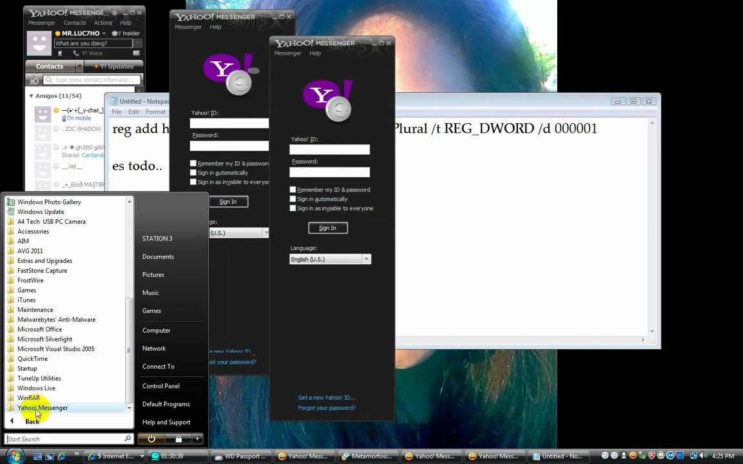Check Remember my ID, partly covered login window

pos(193,163)
